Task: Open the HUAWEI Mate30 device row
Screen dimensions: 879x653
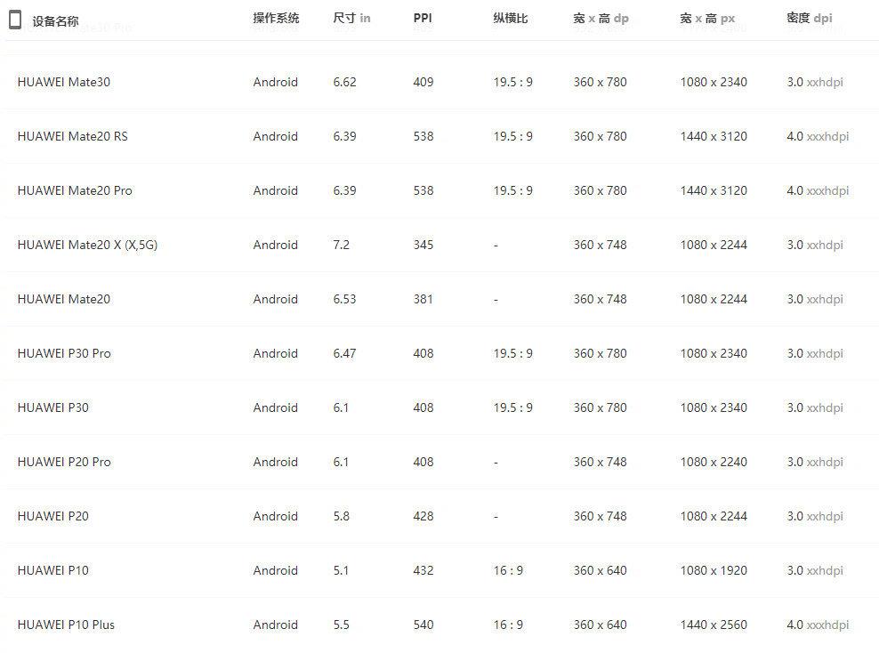Action: pos(63,82)
